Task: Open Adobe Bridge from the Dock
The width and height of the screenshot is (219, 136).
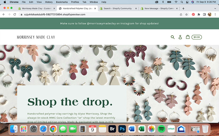Action: (112, 129)
